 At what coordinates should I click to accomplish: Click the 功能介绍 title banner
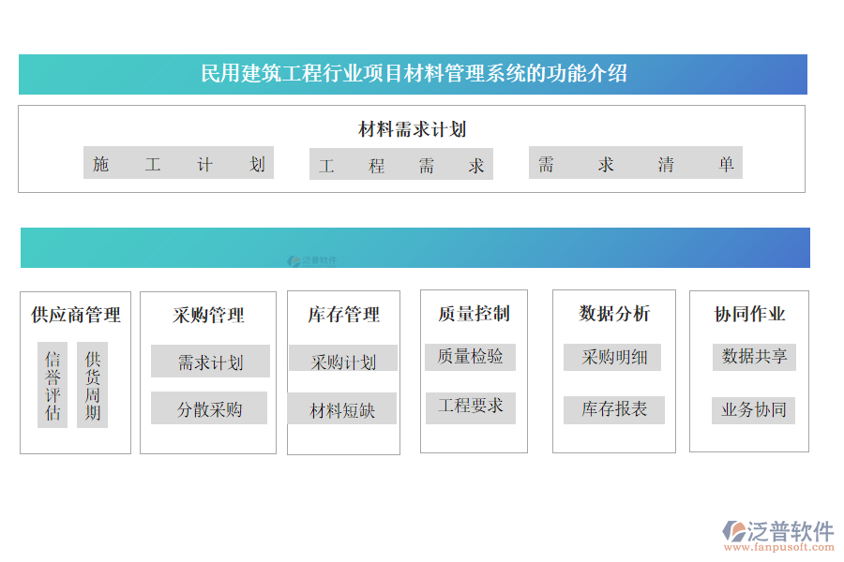pyautogui.click(x=413, y=74)
